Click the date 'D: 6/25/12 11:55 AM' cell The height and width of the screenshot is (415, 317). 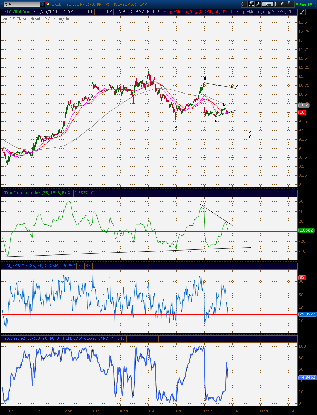(x=53, y=11)
